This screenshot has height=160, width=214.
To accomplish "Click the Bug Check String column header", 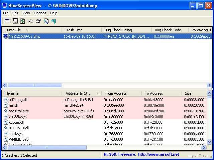I will tap(118, 30).
